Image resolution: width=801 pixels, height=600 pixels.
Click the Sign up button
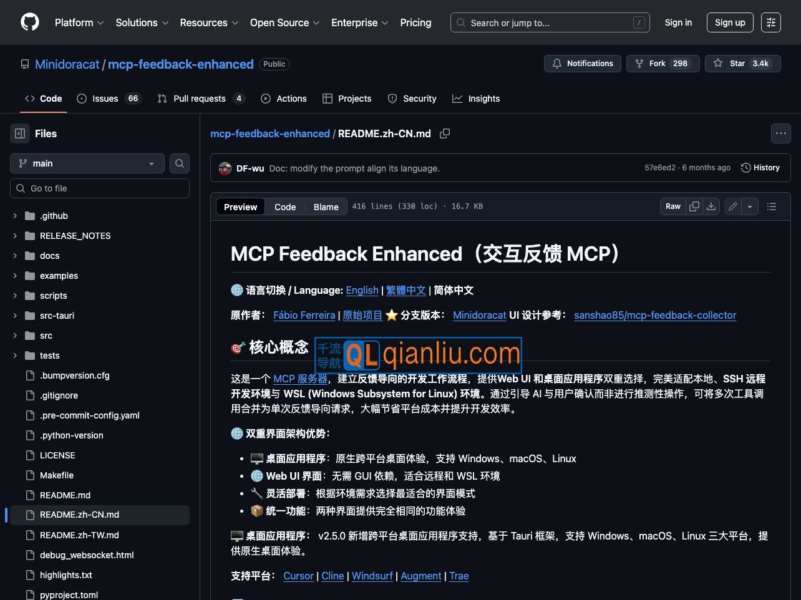(730, 22)
